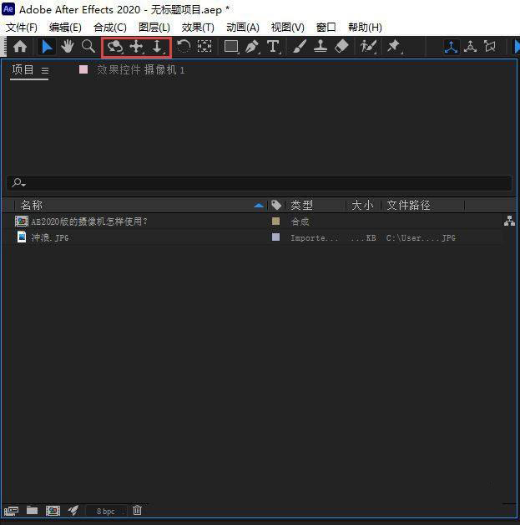This screenshot has width=520, height=525.
Task: Open the 项目 panel hamburger menu
Action: 45,71
